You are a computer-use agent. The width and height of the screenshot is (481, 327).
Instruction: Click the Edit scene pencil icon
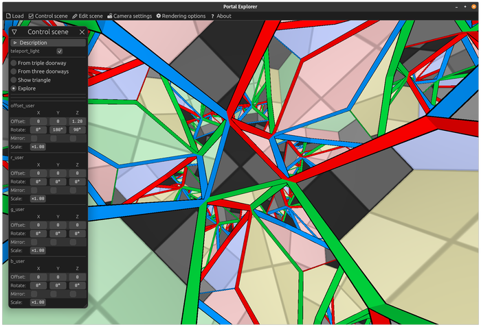74,16
